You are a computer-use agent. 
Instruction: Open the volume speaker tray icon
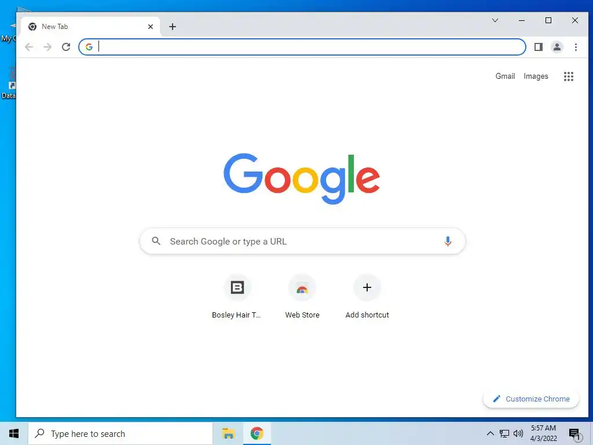[x=518, y=433]
